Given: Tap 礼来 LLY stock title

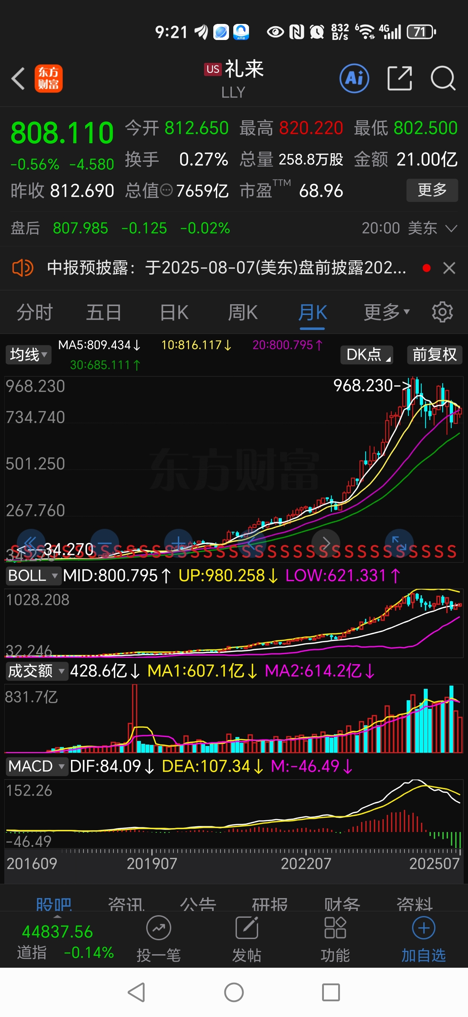Looking at the screenshot, I should tap(234, 79).
